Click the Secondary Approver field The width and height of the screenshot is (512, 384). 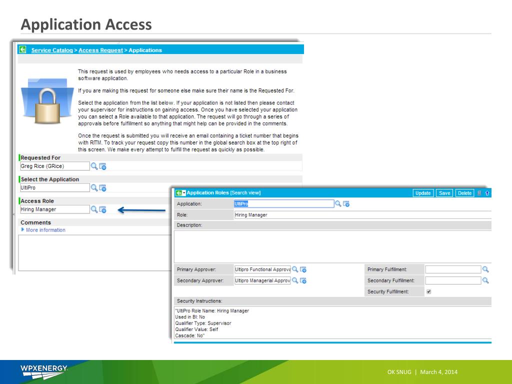262,280
